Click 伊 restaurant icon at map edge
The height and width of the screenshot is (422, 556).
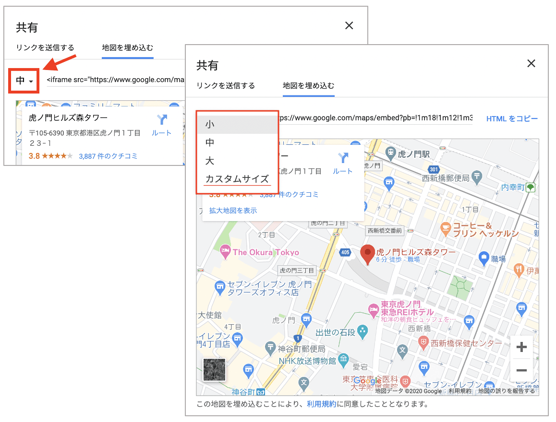coord(519,270)
